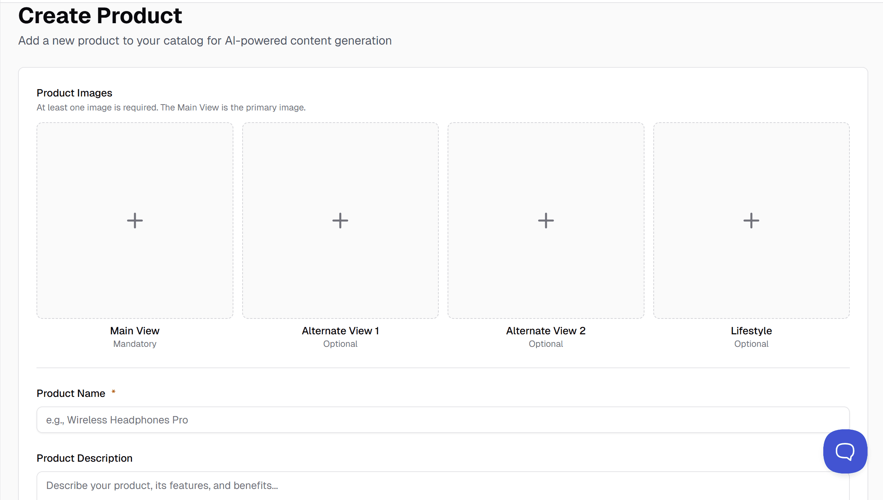Click the plus icon for Alternate View 1
Viewport: 883px width, 500px height.
click(x=340, y=221)
